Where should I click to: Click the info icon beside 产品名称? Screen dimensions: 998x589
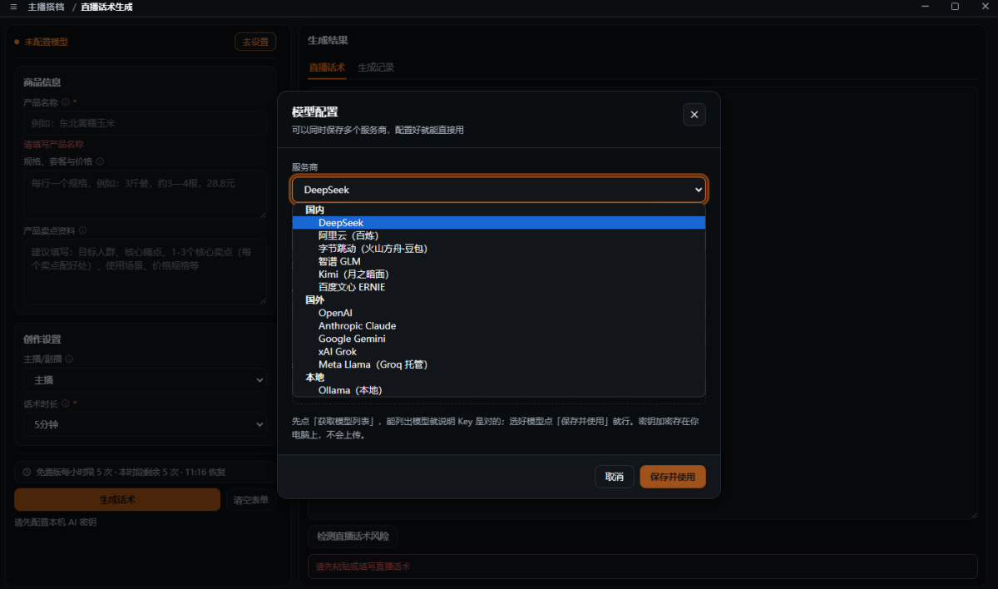[65, 102]
